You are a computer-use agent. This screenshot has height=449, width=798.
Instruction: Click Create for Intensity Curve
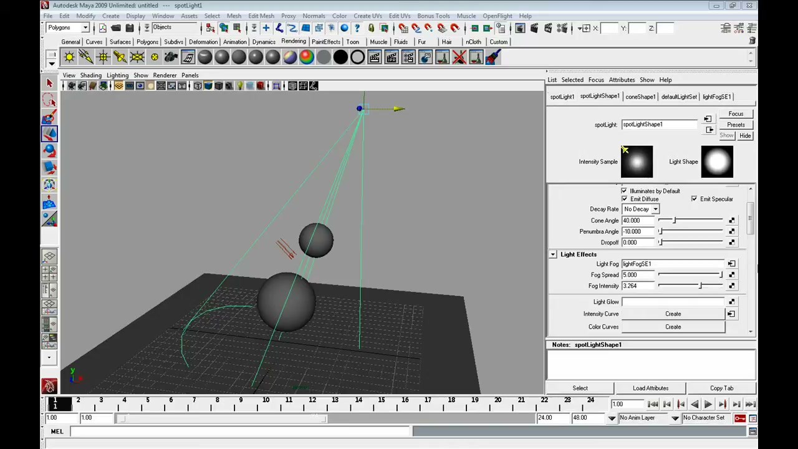[673, 314]
